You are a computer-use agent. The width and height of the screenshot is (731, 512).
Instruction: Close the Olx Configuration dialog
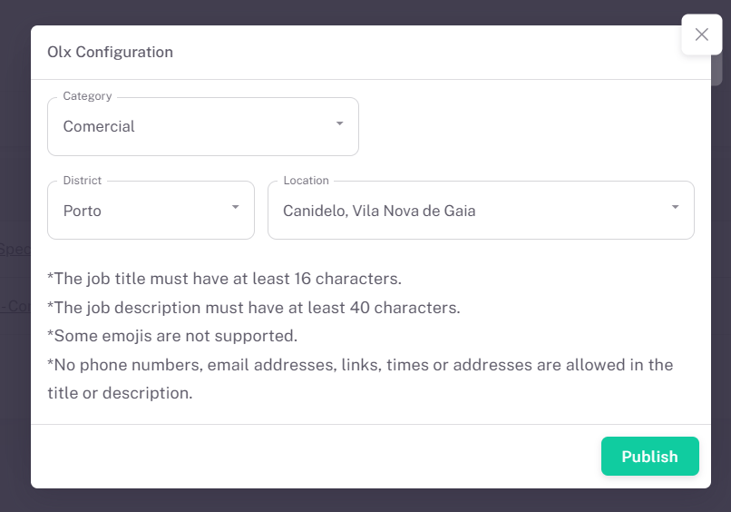tap(701, 34)
